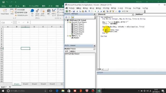Open 実行(R) menu in VBA editor
The width and height of the screenshot is (166, 93).
point(114,8)
